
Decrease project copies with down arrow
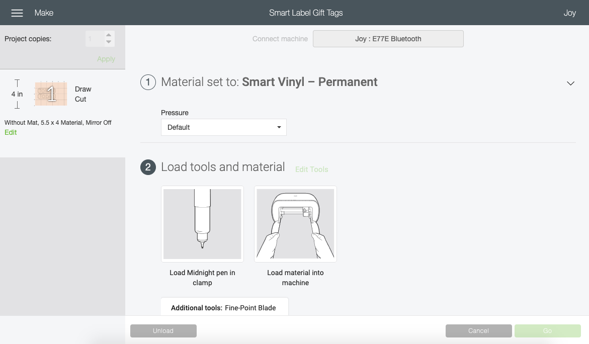tap(109, 42)
